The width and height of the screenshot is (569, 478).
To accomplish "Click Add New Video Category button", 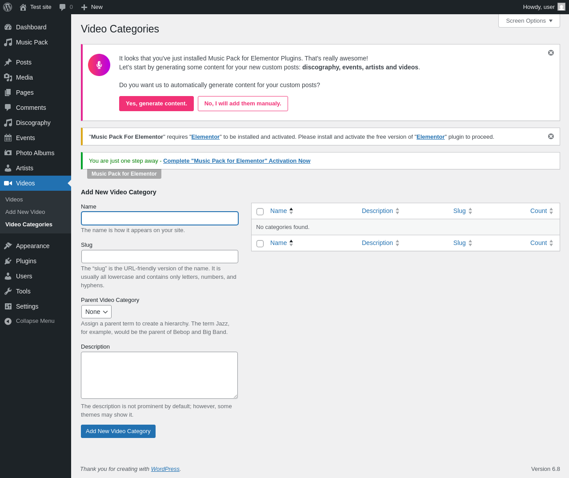I will click(x=118, y=431).
